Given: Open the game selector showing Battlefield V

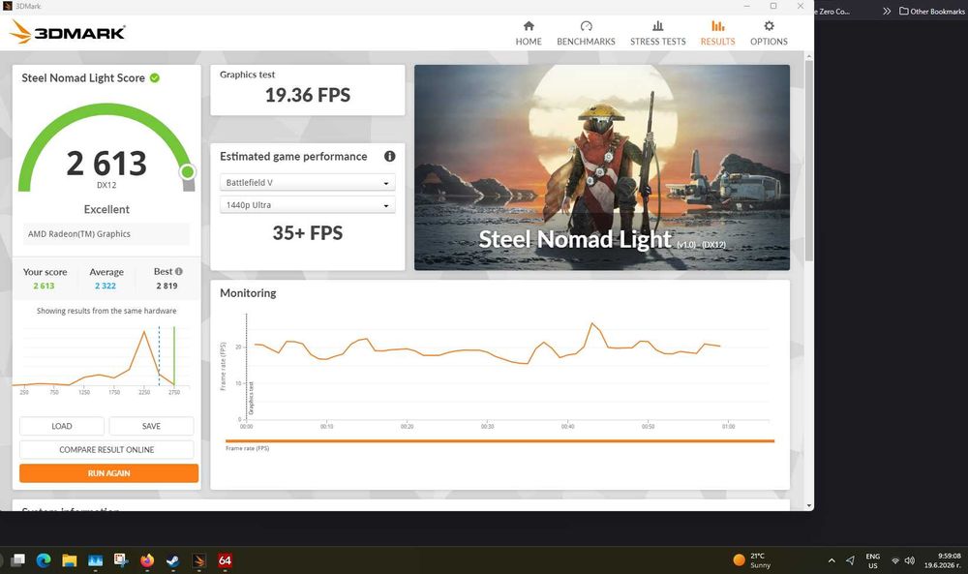Looking at the screenshot, I should click(x=308, y=183).
